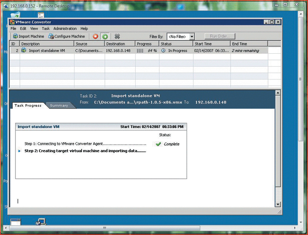Click the window icon below the converter
Screen dimensions: 308x235
pos(15,222)
